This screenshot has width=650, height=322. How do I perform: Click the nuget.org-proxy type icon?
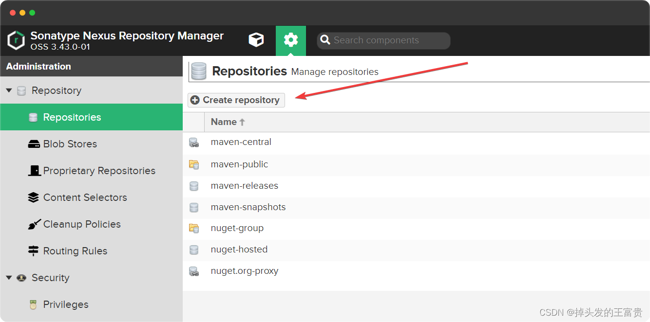[x=194, y=271]
